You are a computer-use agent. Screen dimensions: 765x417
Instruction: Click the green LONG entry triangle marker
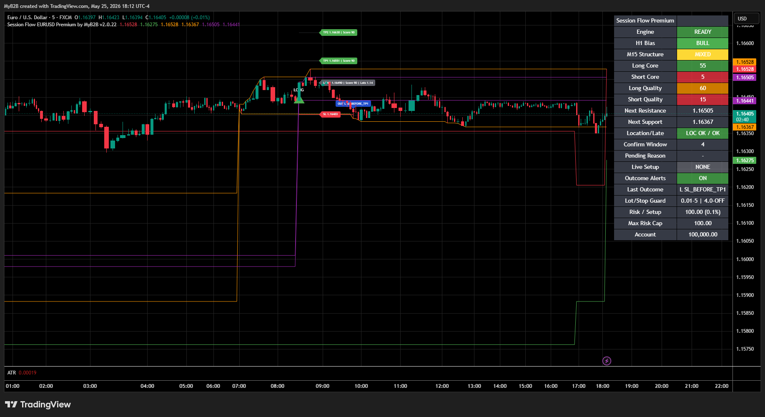click(x=299, y=100)
